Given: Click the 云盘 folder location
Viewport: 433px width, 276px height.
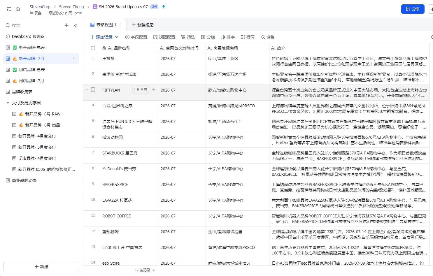Looking at the screenshot, I should (36, 13).
